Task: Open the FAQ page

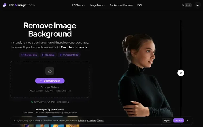Action: click(139, 5)
